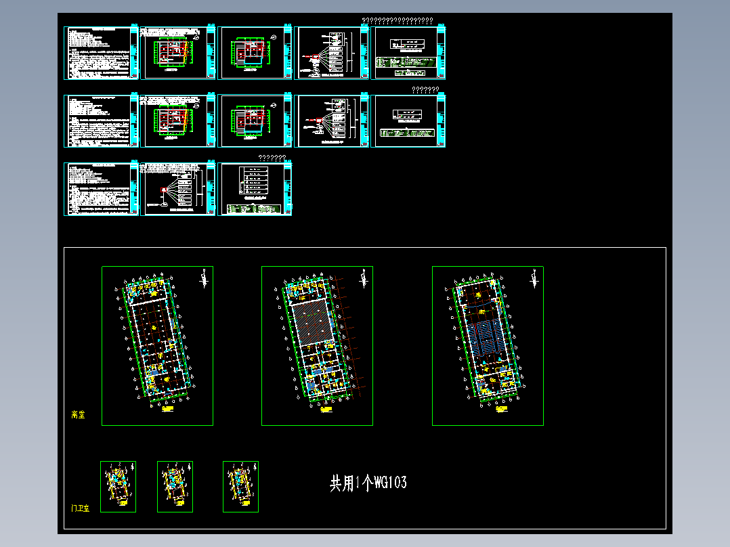Select the large floor plan with the hatched hall
The height and width of the screenshot is (547, 730).
click(317, 346)
